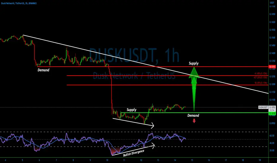Click the 32:54 candle countdown timer

pyautogui.click(x=272, y=110)
